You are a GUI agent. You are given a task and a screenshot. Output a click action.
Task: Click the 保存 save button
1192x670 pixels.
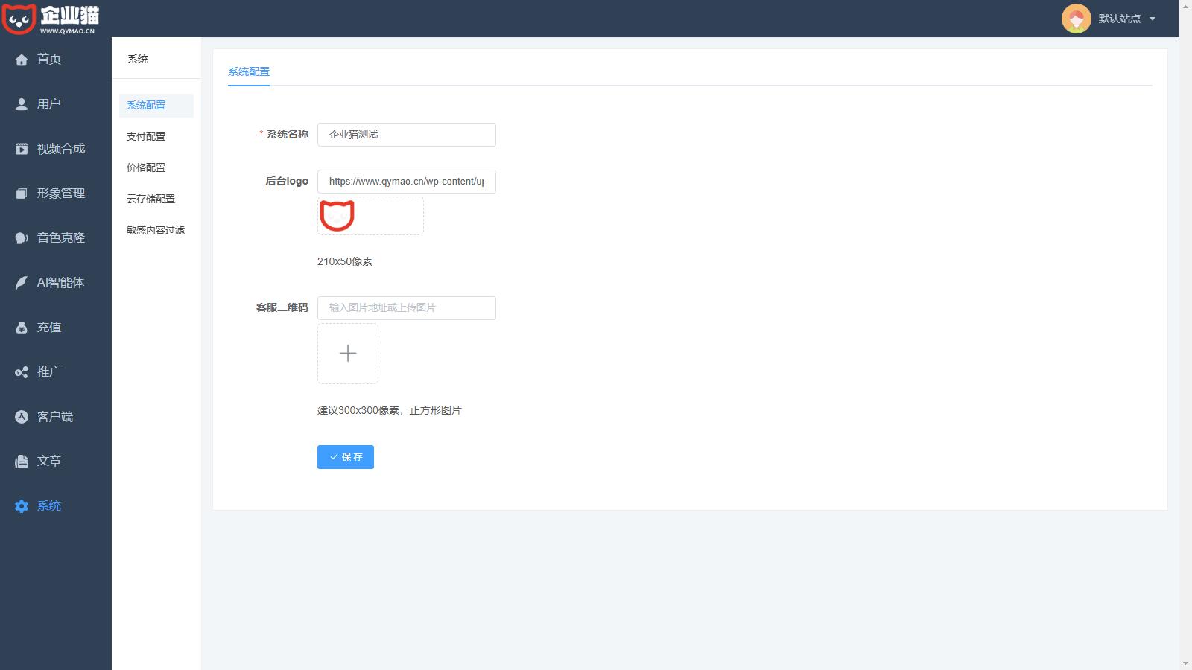coord(346,457)
